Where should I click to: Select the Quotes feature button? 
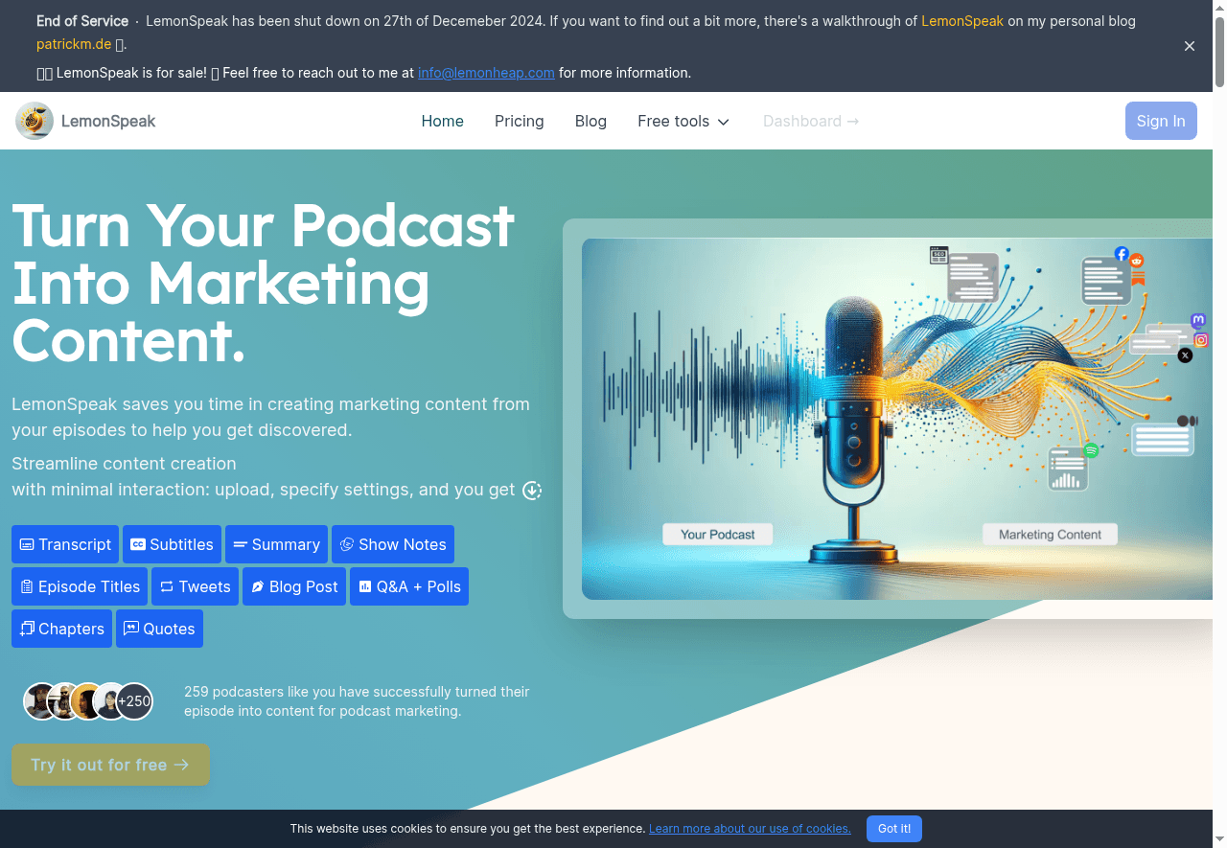[159, 629]
